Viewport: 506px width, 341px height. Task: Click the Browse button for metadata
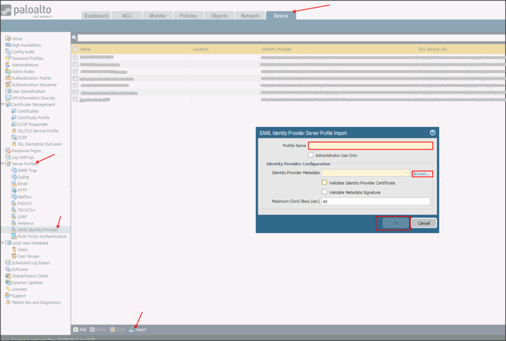click(421, 174)
